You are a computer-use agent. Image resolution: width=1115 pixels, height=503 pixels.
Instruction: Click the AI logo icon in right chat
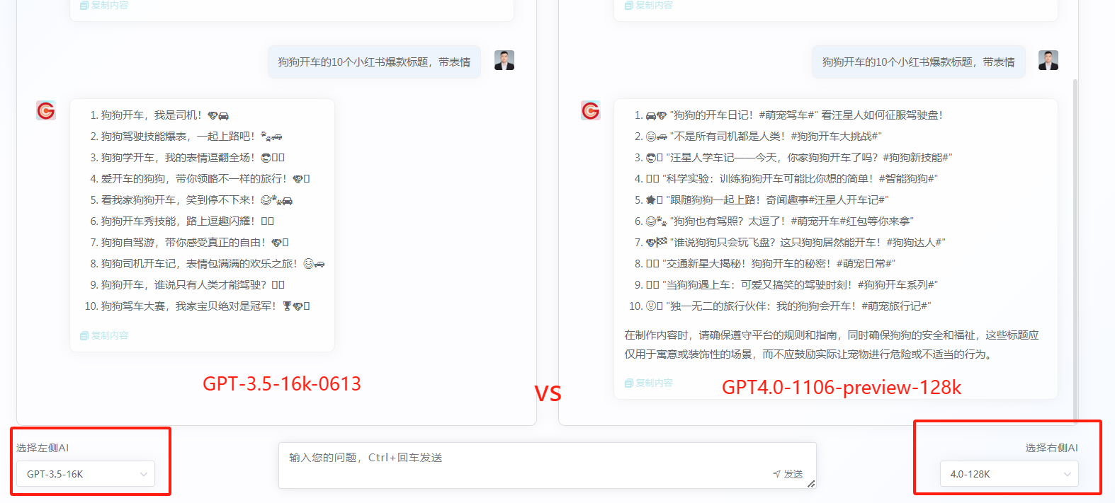591,110
